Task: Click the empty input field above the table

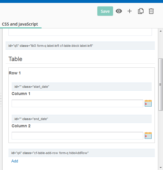Action: coord(80,32)
